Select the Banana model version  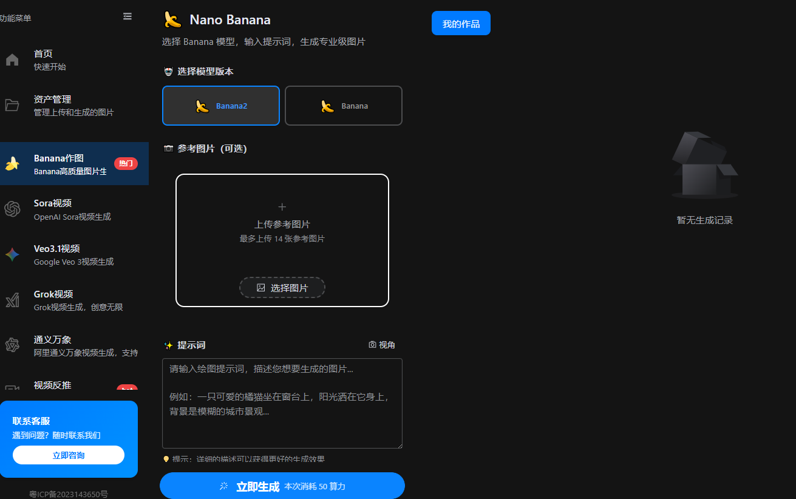click(x=344, y=106)
